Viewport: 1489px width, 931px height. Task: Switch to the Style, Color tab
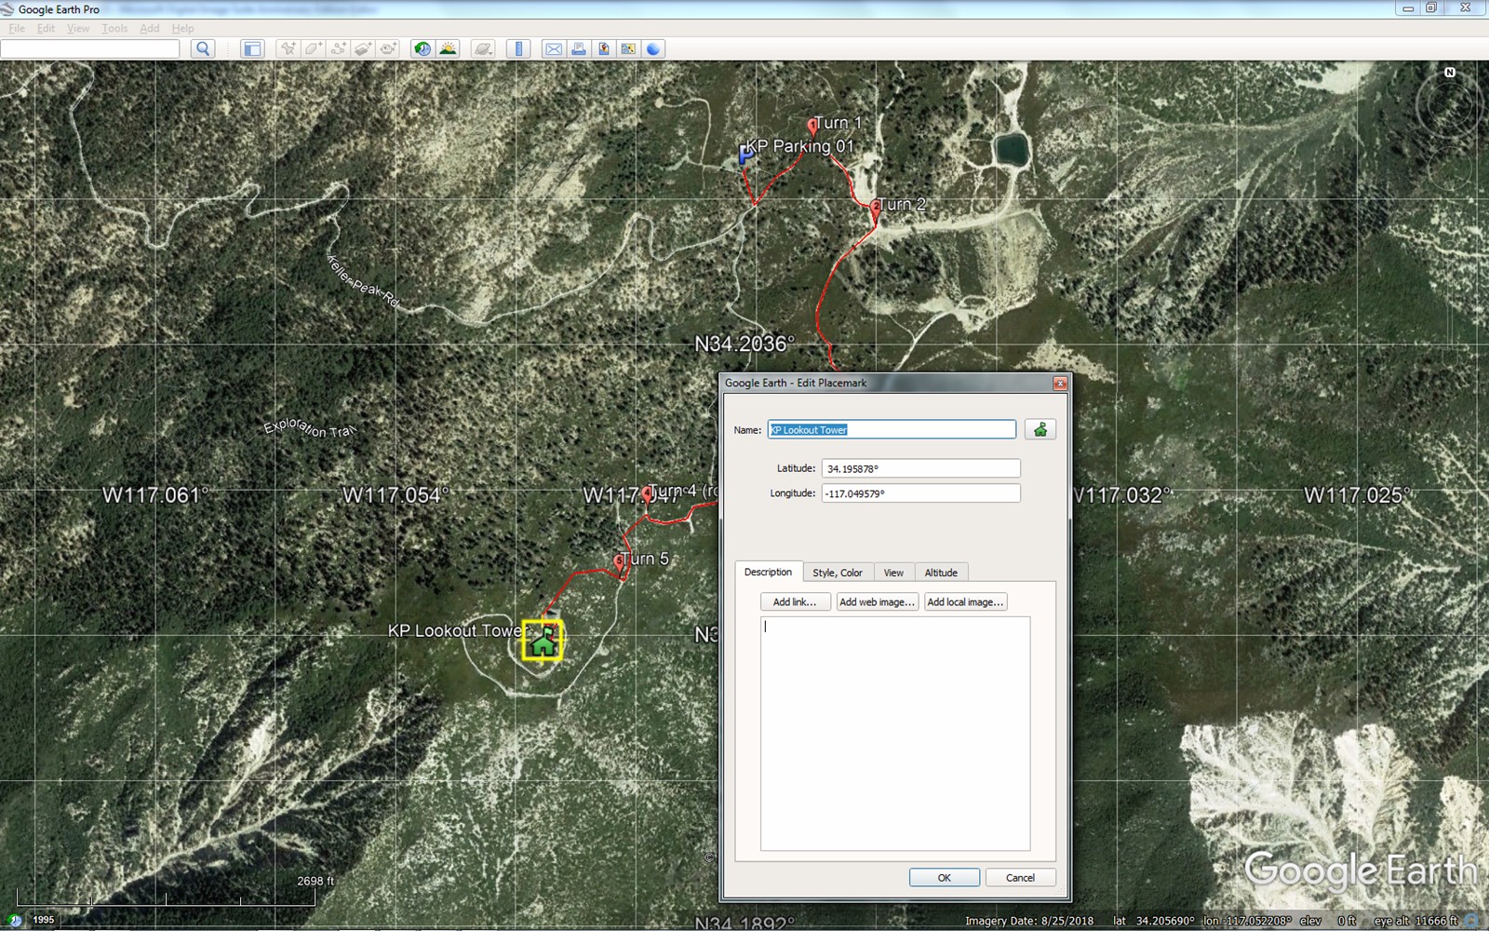[837, 573]
